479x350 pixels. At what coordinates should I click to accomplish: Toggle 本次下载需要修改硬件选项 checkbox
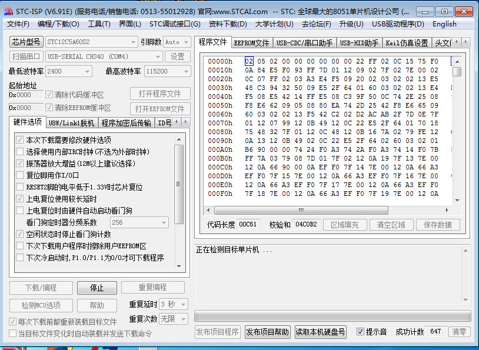pos(20,140)
